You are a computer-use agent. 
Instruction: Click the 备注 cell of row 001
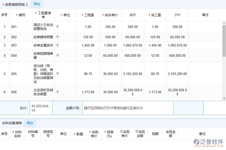(x=205, y=27)
